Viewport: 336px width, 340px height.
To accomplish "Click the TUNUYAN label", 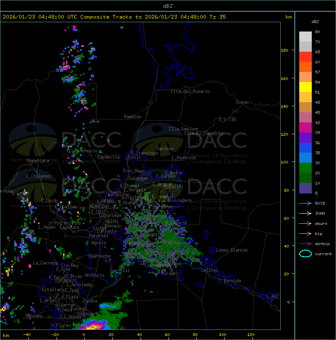I will coord(86,315).
